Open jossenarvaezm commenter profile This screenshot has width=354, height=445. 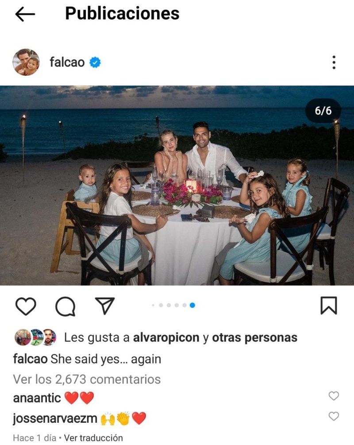55,418
